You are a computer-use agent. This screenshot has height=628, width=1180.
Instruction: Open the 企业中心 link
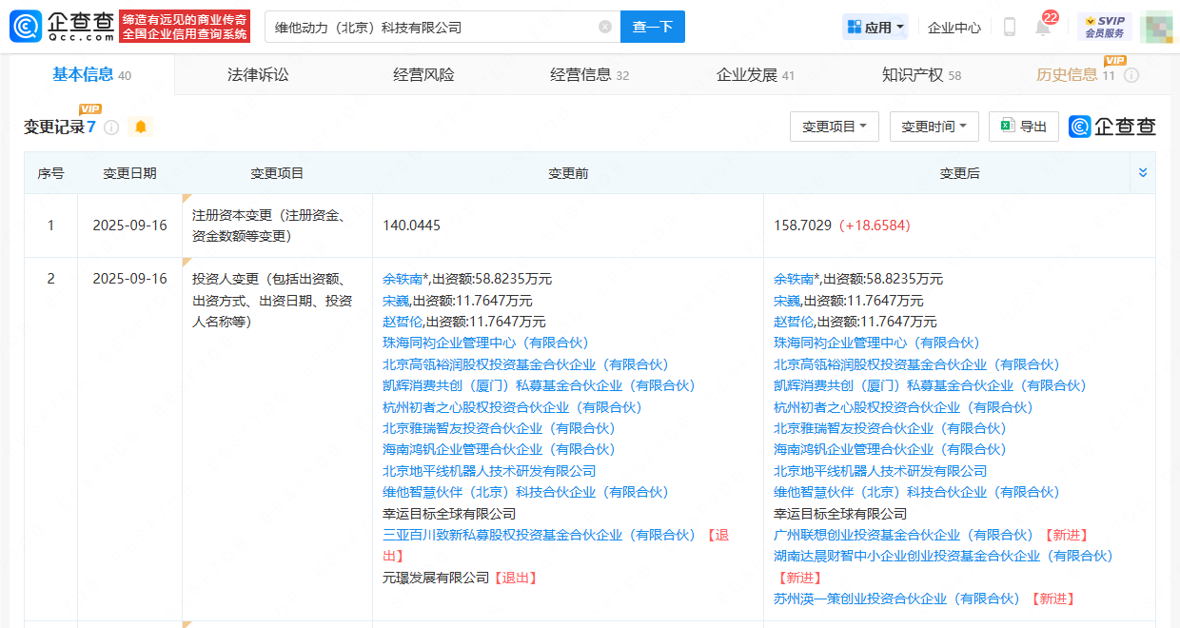pos(954,28)
